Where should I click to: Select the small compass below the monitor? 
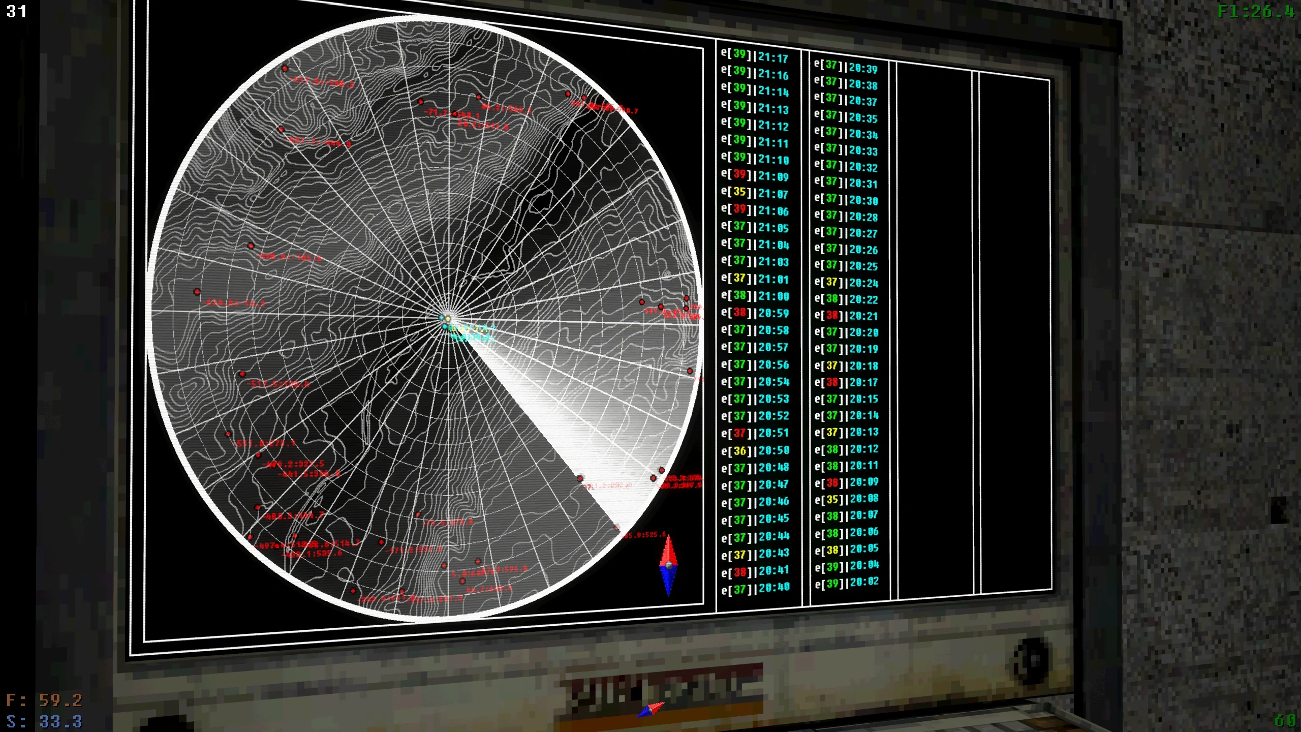pyautogui.click(x=650, y=709)
